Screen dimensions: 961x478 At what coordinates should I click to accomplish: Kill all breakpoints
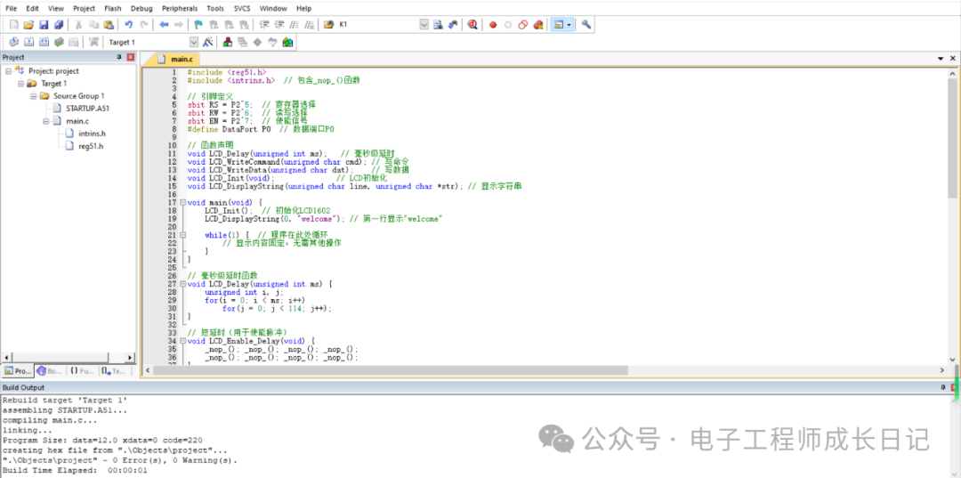click(538, 25)
